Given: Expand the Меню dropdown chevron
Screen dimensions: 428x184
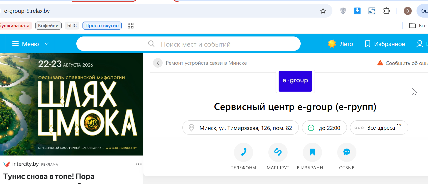Looking at the screenshot, I should [x=47, y=44].
